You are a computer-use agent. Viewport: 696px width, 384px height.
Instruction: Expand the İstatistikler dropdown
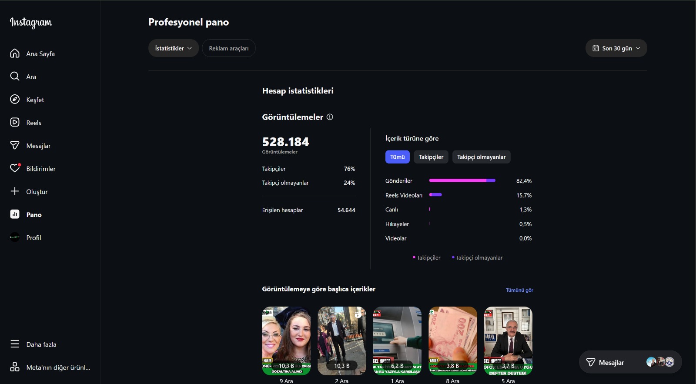tap(173, 48)
